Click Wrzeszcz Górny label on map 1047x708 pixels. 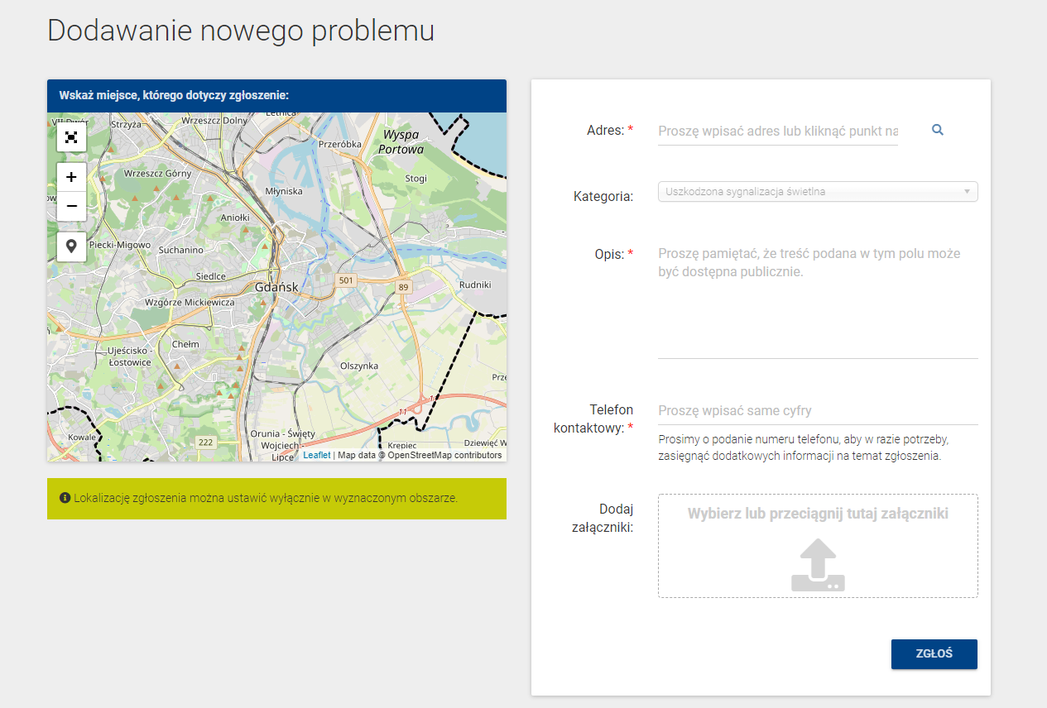point(157,174)
